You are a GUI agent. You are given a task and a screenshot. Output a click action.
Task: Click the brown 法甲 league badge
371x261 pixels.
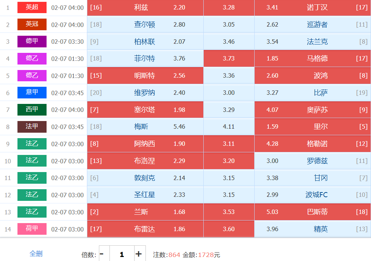(x=32, y=127)
